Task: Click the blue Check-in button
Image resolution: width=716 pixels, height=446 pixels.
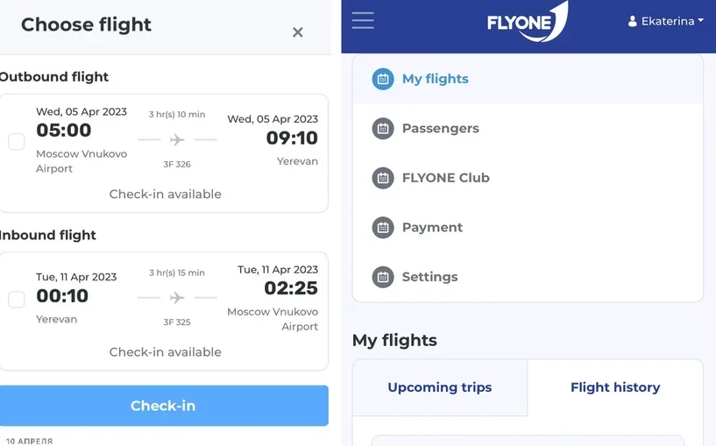Action: (164, 406)
